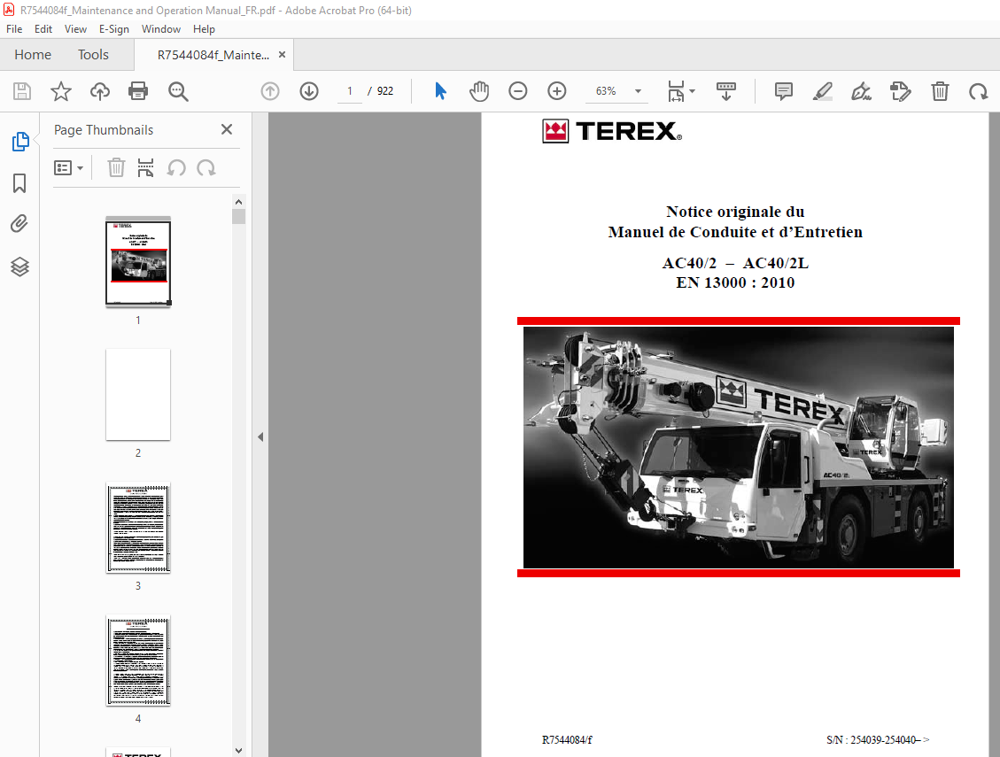Activate the hand pan tool
Image resolution: width=1000 pixels, height=757 pixels.
(479, 91)
